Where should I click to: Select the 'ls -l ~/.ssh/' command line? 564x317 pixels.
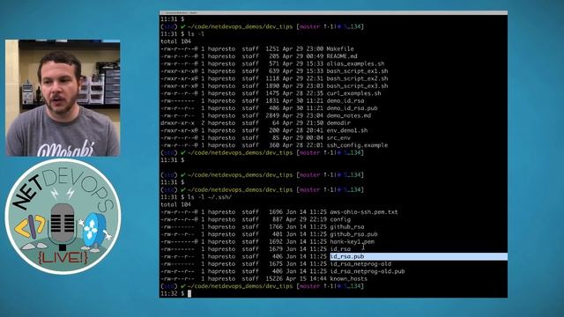(210, 197)
